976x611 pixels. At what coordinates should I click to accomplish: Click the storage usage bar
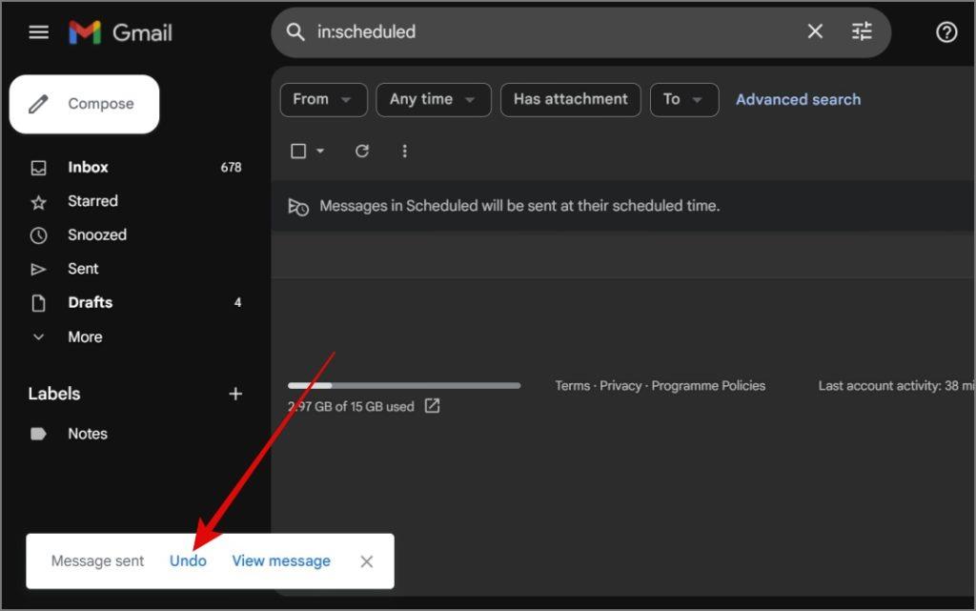(404, 386)
